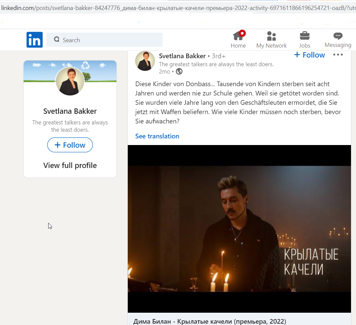This screenshot has width=356, height=325.
Task: Click the search magnifier icon
Action: click(x=57, y=40)
